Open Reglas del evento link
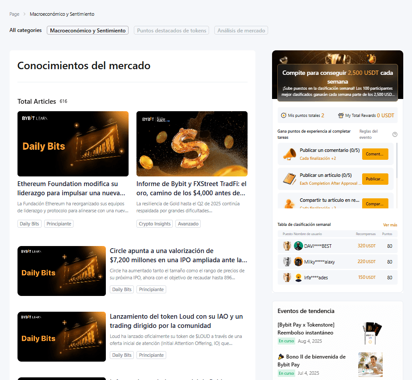The image size is (412, 380). [368, 134]
